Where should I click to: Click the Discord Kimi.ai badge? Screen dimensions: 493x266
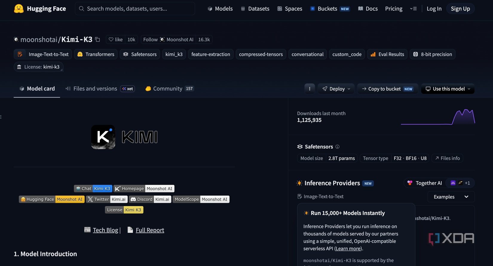(x=150, y=199)
